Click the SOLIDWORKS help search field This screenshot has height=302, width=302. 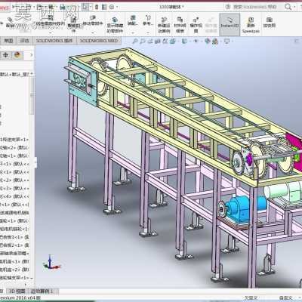254,7
